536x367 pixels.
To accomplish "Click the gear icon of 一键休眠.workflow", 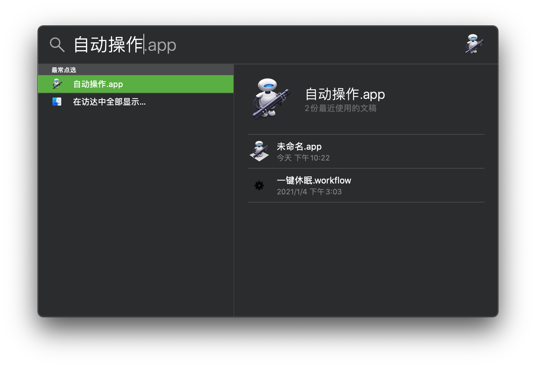I will pyautogui.click(x=259, y=186).
